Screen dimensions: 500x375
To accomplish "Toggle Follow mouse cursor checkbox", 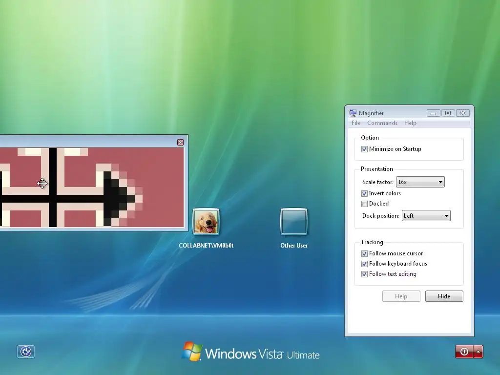I will click(364, 253).
